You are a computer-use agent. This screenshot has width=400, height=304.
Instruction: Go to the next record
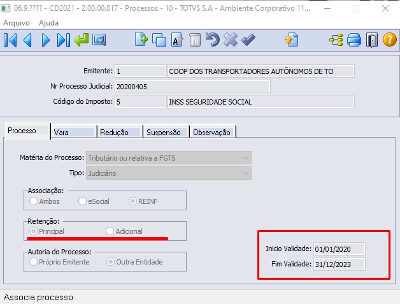coord(45,40)
